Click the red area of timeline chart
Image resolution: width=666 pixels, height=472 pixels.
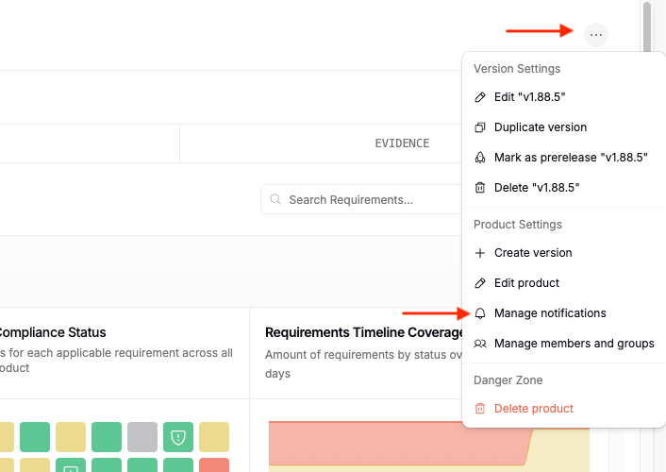[x=395, y=442]
